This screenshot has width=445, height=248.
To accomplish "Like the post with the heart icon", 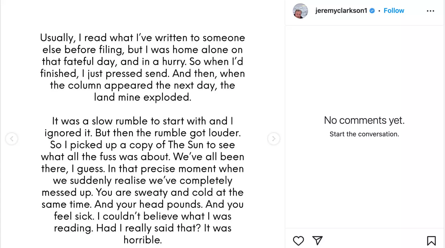I will pos(298,241).
